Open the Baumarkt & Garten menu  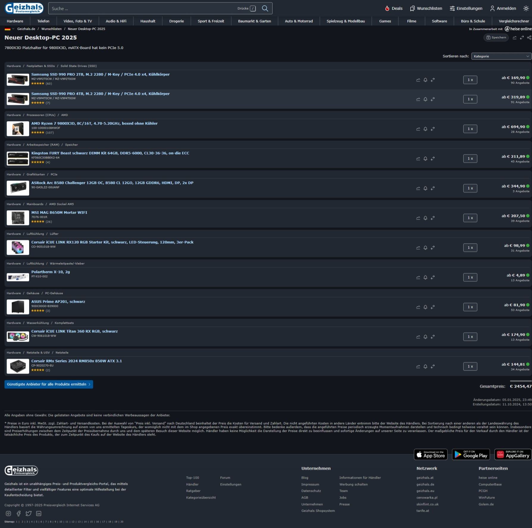[254, 21]
